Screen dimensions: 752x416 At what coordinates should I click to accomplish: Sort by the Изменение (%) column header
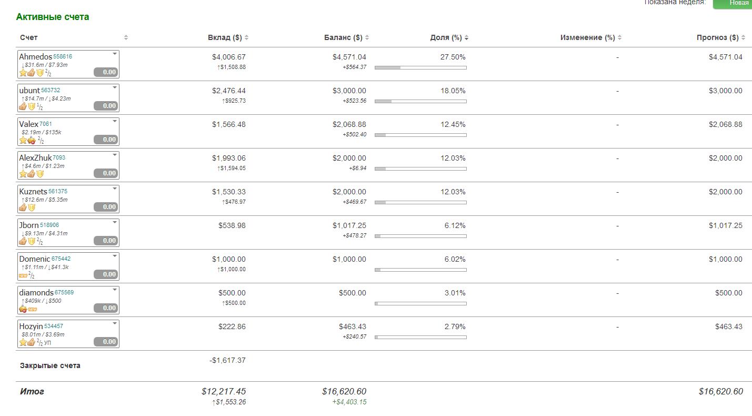tap(587, 37)
